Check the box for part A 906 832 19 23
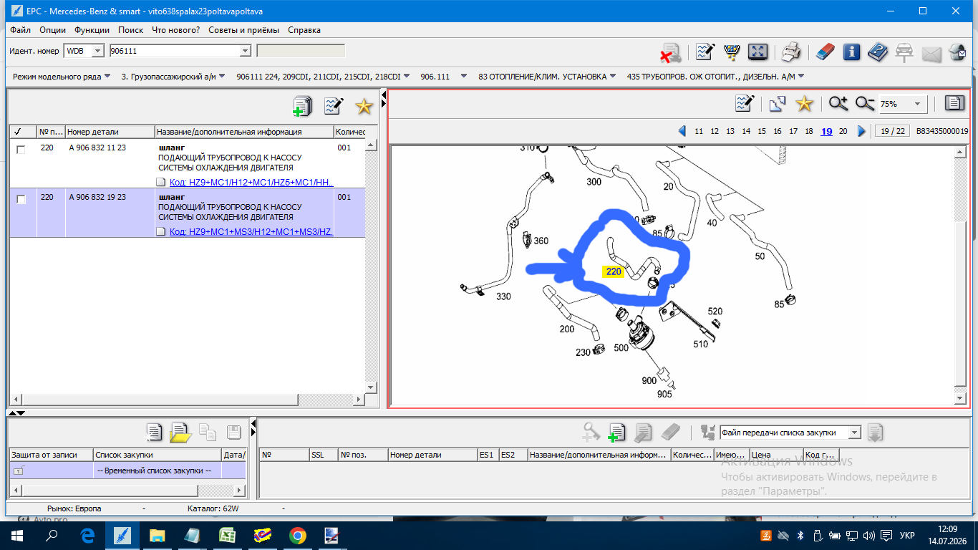This screenshot has width=978, height=550. point(21,199)
